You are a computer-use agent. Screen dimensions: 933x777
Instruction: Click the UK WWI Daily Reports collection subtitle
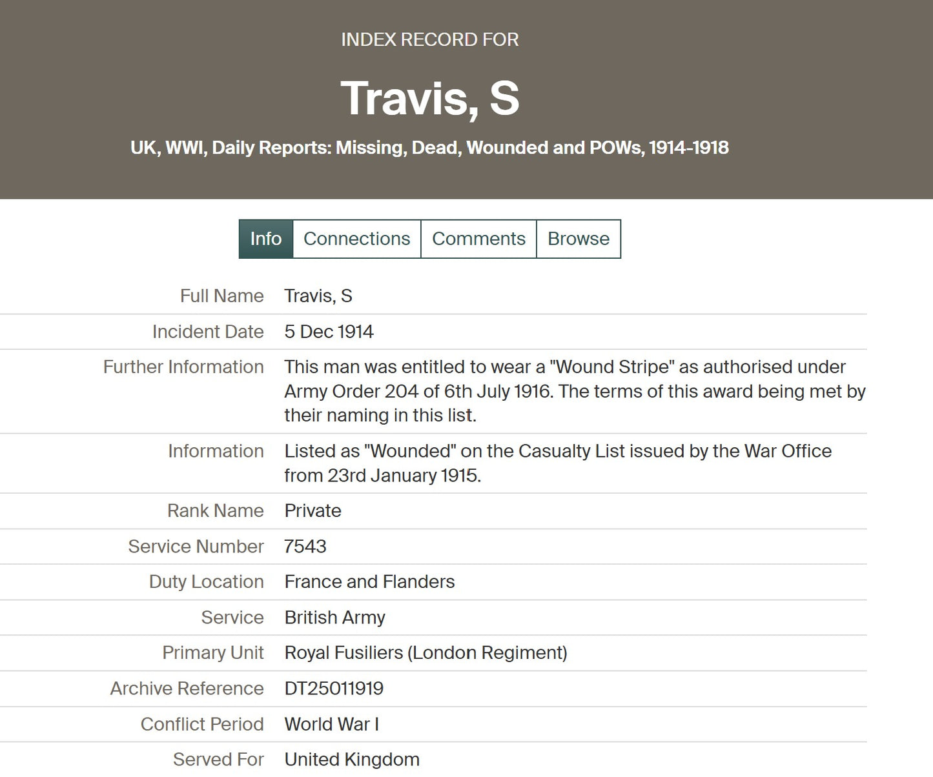(429, 148)
